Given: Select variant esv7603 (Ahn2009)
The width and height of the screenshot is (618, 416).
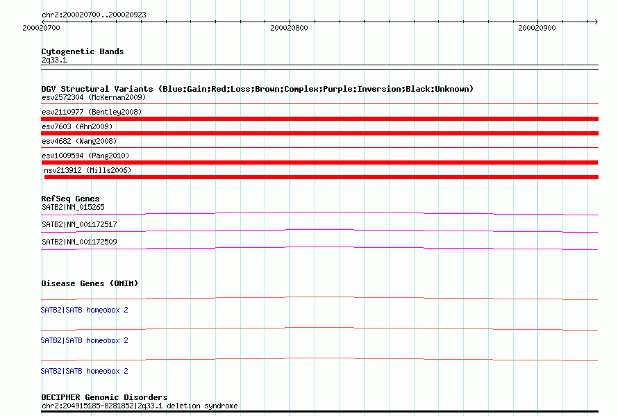Looking at the screenshot, I should (x=77, y=126).
